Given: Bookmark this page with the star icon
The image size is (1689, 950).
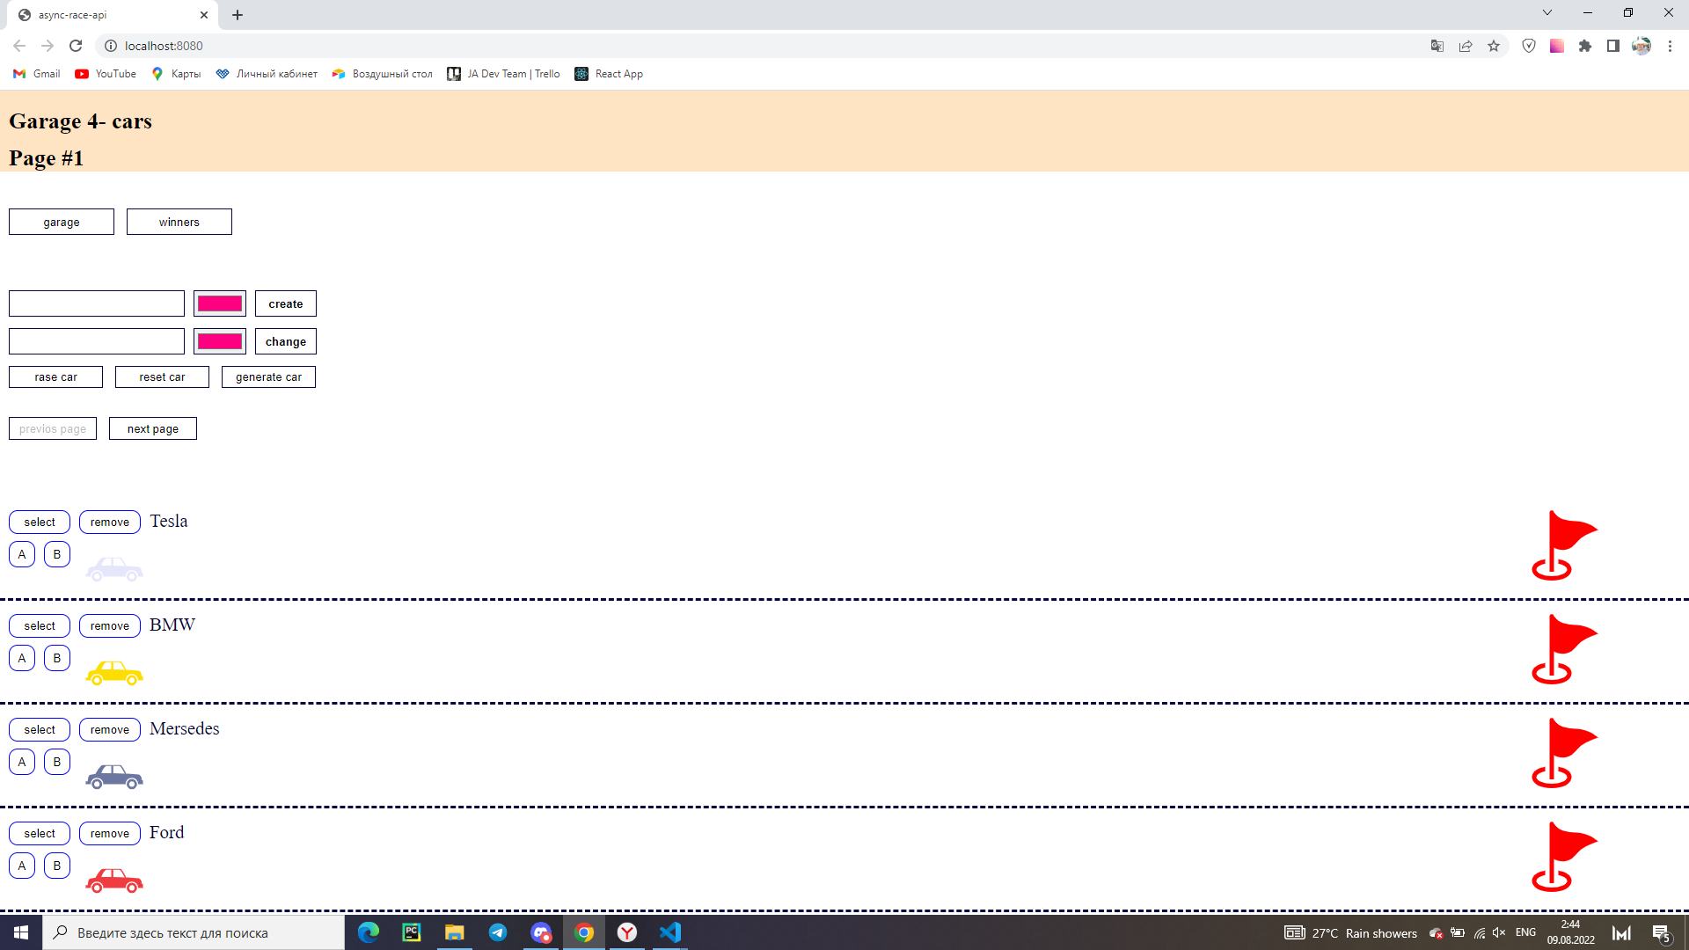Looking at the screenshot, I should [1494, 46].
